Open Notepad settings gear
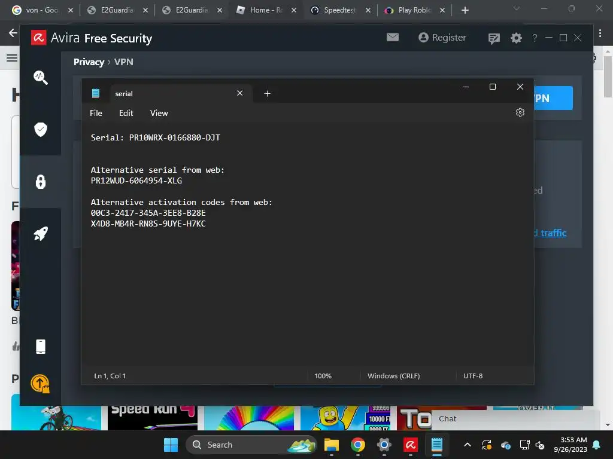This screenshot has height=459, width=613. click(x=520, y=112)
